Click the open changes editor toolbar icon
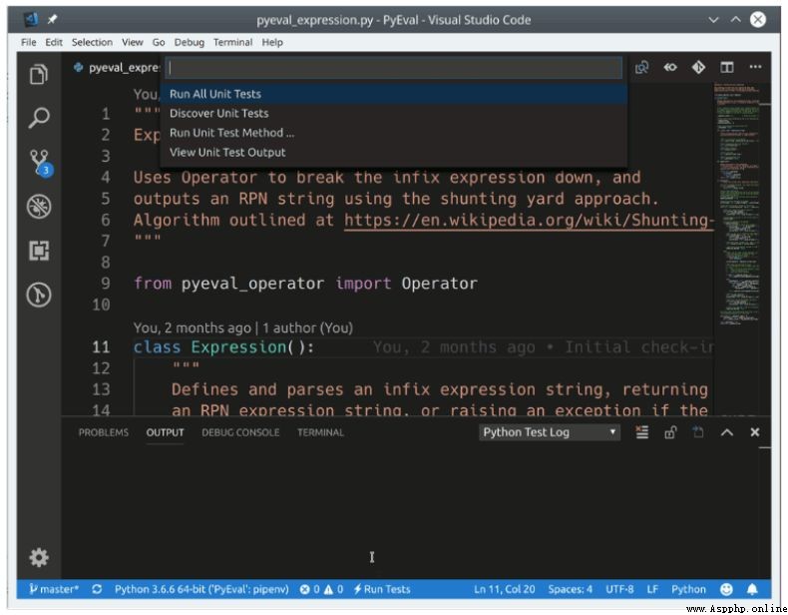Image resolution: width=788 pixels, height=615 pixels. tap(641, 67)
